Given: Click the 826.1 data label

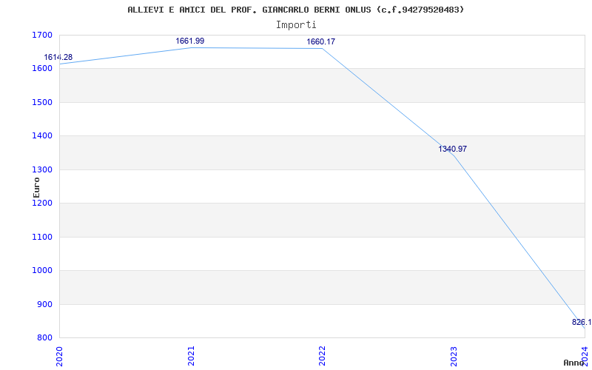Looking at the screenshot, I should (x=582, y=322).
